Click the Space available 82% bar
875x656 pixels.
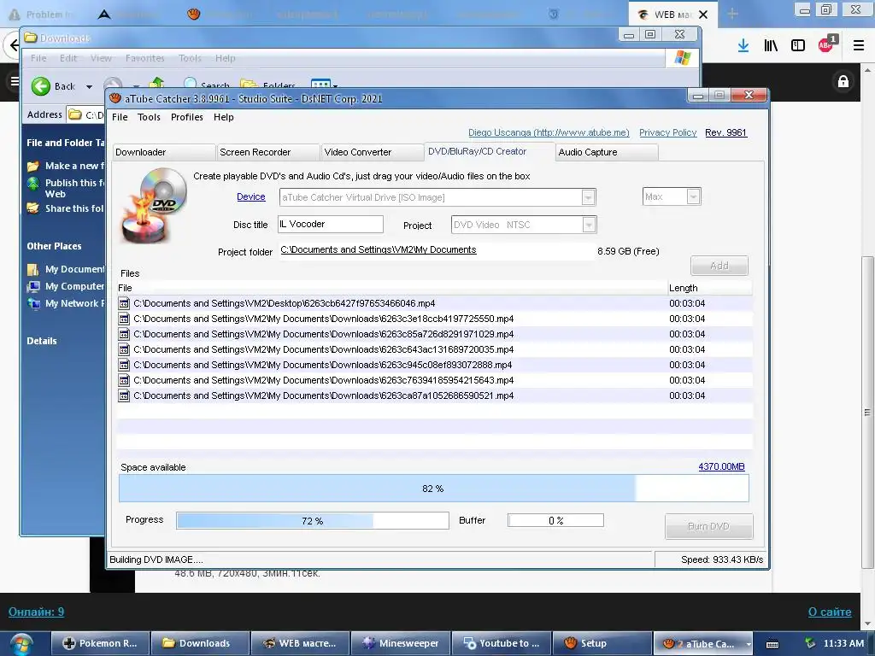pos(433,489)
